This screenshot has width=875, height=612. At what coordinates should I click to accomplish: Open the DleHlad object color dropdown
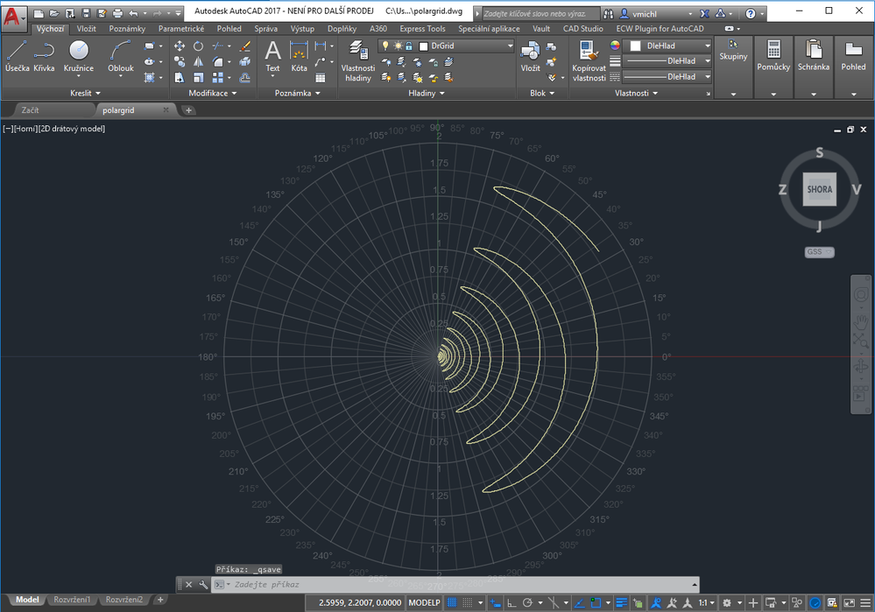tap(708, 46)
